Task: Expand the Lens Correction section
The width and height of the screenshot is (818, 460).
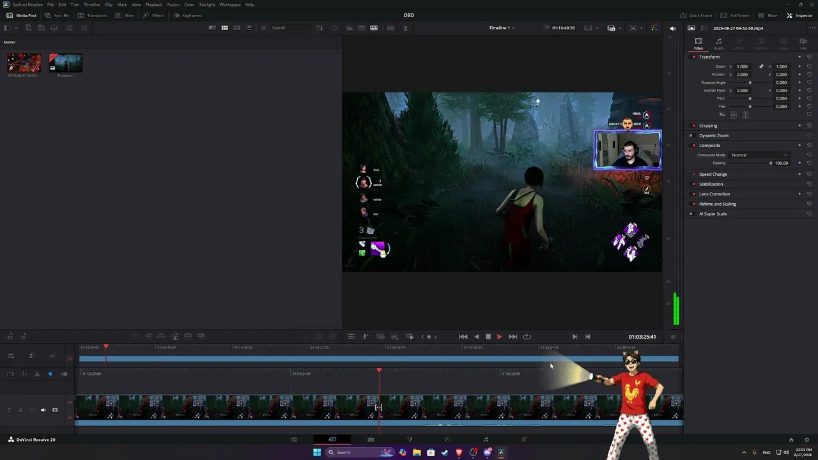Action: click(x=714, y=194)
